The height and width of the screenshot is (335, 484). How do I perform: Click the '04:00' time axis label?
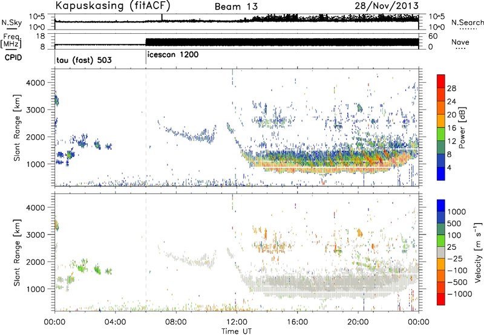(116, 322)
